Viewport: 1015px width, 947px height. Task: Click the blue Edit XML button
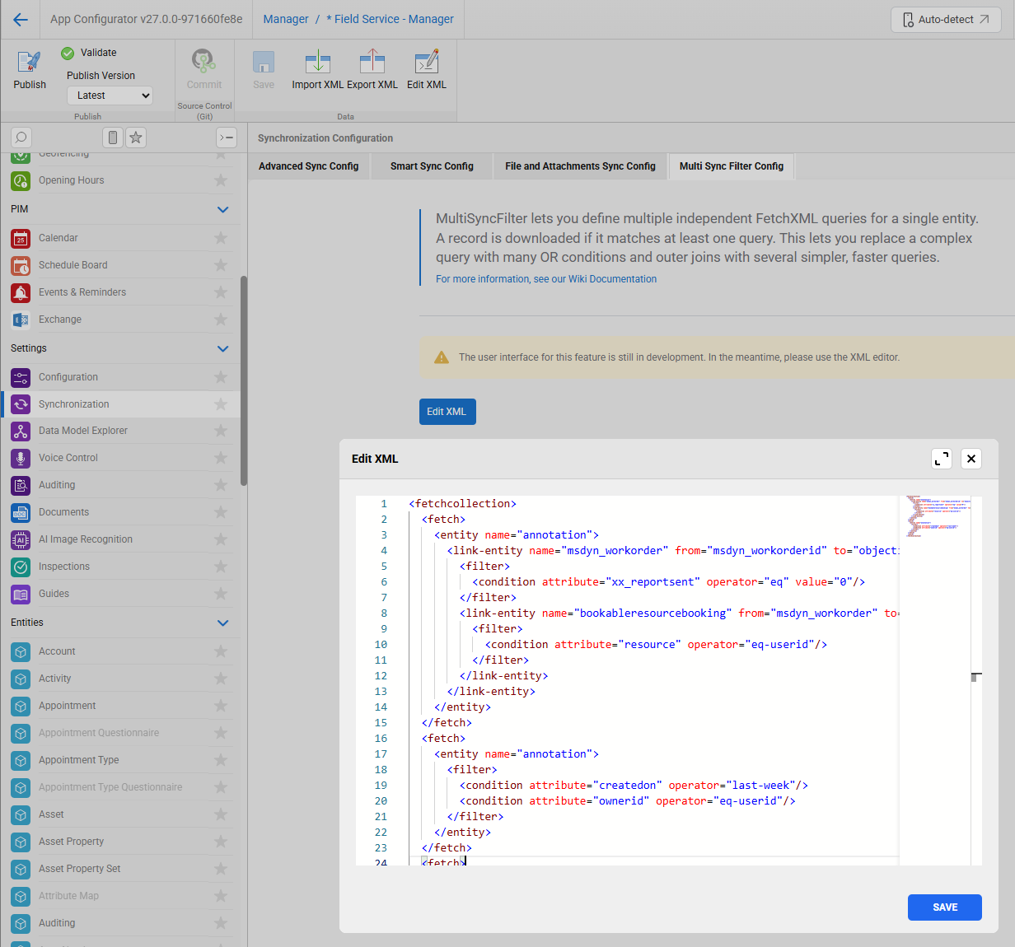[x=447, y=412]
